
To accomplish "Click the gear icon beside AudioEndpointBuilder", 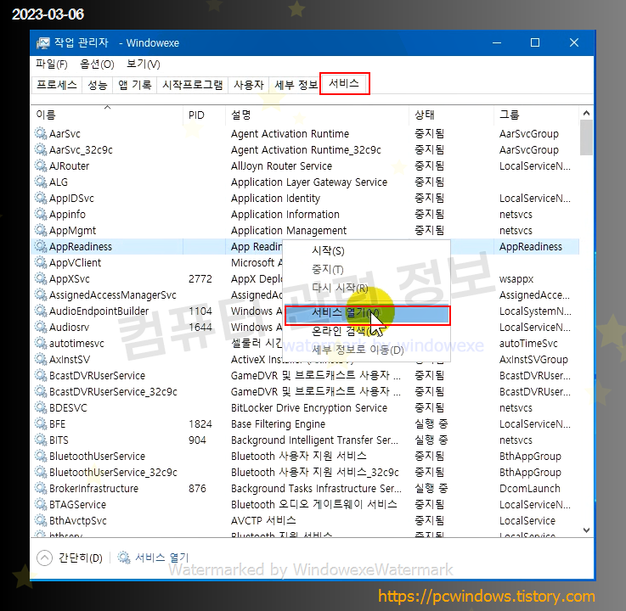I will point(40,311).
